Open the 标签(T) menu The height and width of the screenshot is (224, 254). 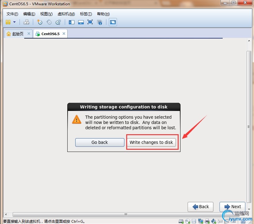[86, 14]
